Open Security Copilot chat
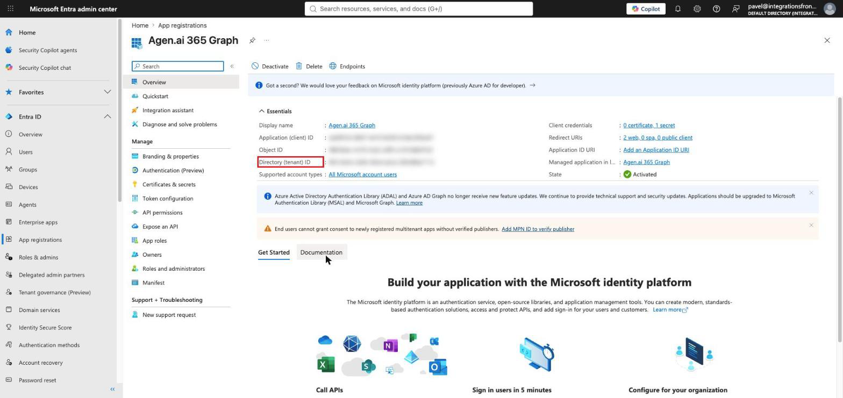843x398 pixels. pos(45,68)
